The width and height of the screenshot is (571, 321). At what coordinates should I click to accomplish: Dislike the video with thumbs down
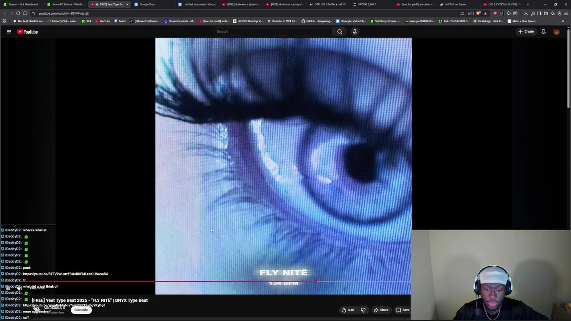(x=363, y=310)
